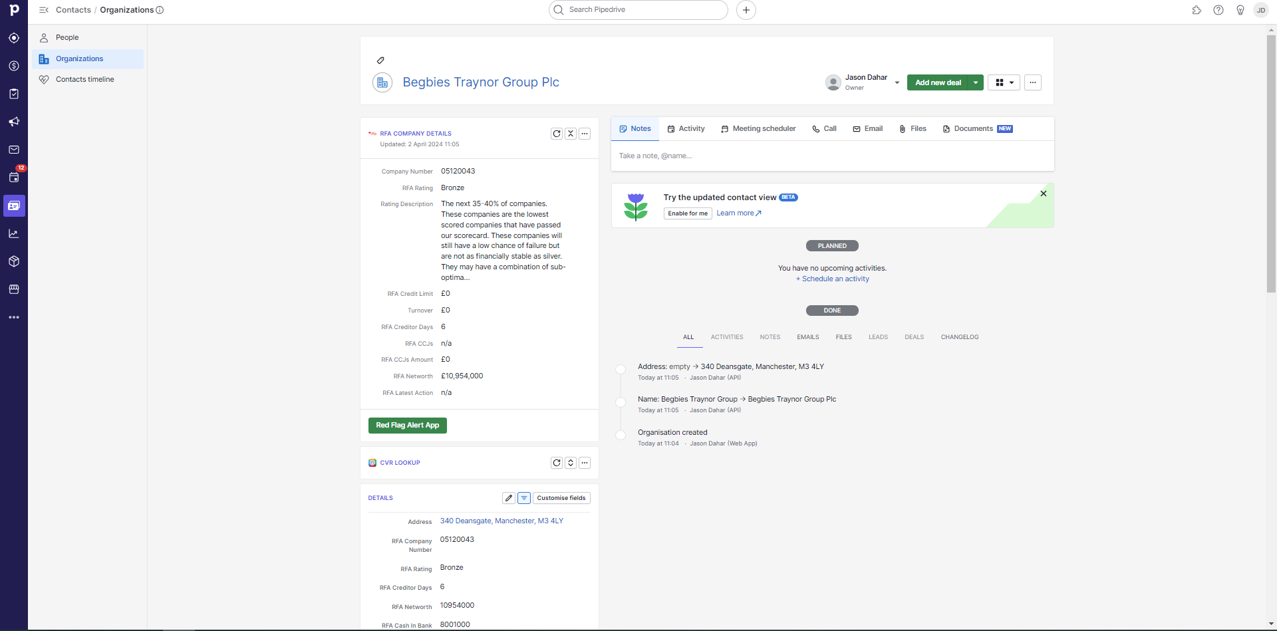Click the Customise fields button
Image resolution: width=1277 pixels, height=631 pixels.
point(561,498)
